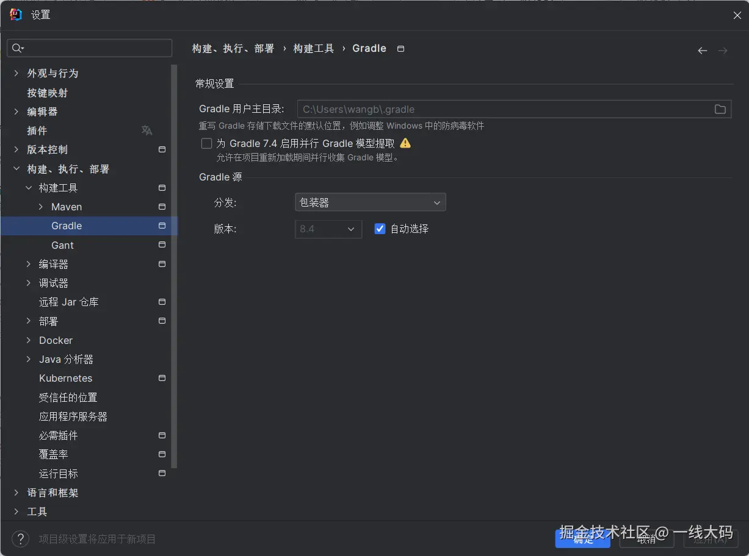Image resolution: width=749 pixels, height=556 pixels.
Task: Enable parallel Gradle model fetching for Gradle 7.4
Action: [x=207, y=144]
